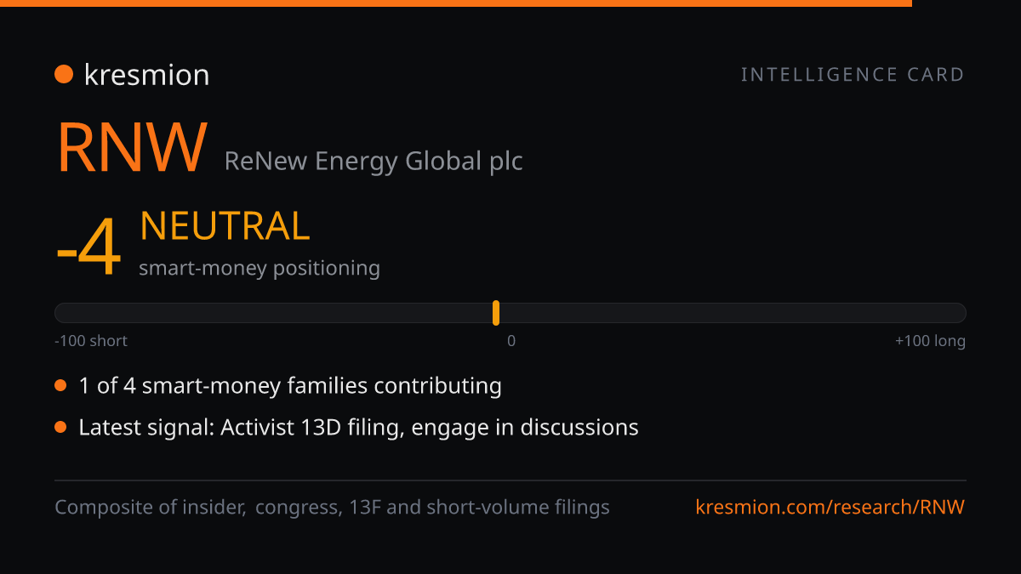Click the kresmion brand name
1021x574 pixels.
pyautogui.click(x=146, y=75)
